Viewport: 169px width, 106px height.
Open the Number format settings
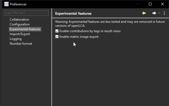[x=21, y=44]
